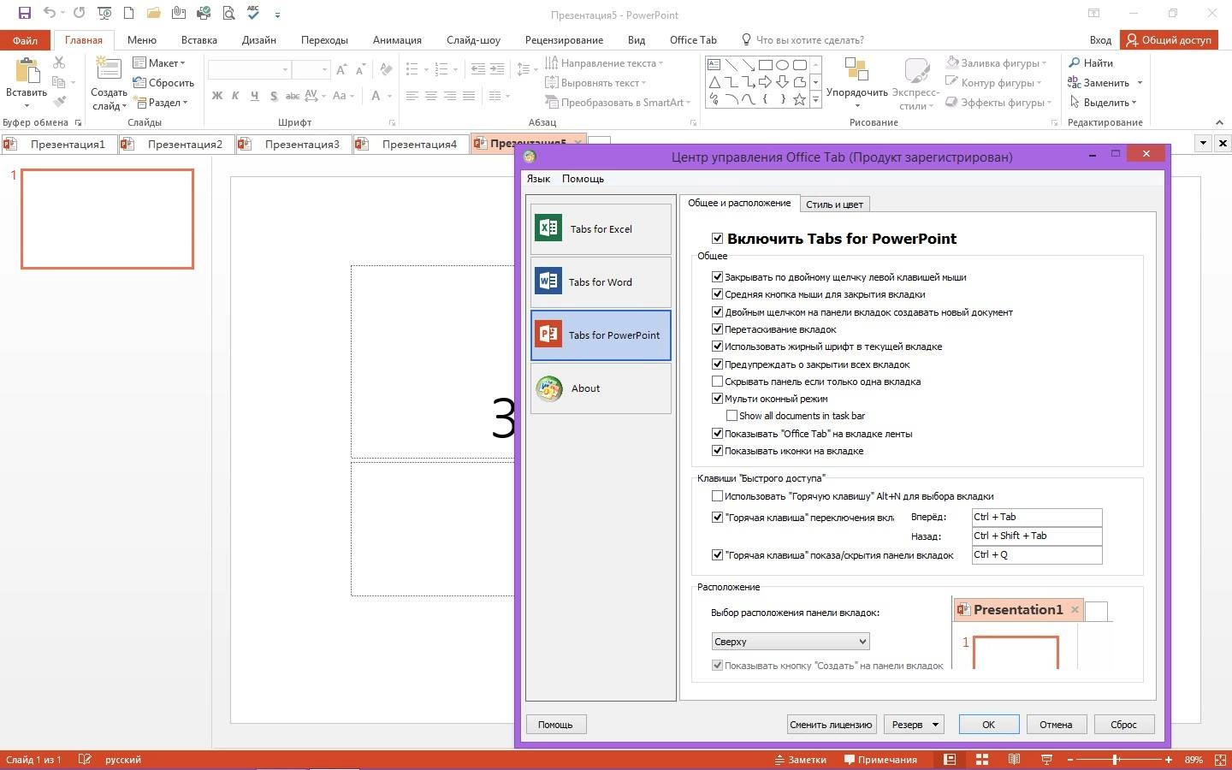Expand shapes gallery more arrow

click(x=815, y=100)
